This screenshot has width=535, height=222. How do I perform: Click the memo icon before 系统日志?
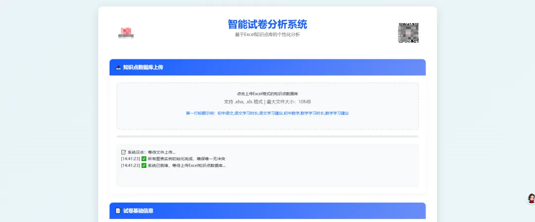pos(123,152)
